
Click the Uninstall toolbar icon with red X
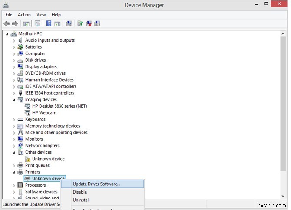click(x=89, y=23)
